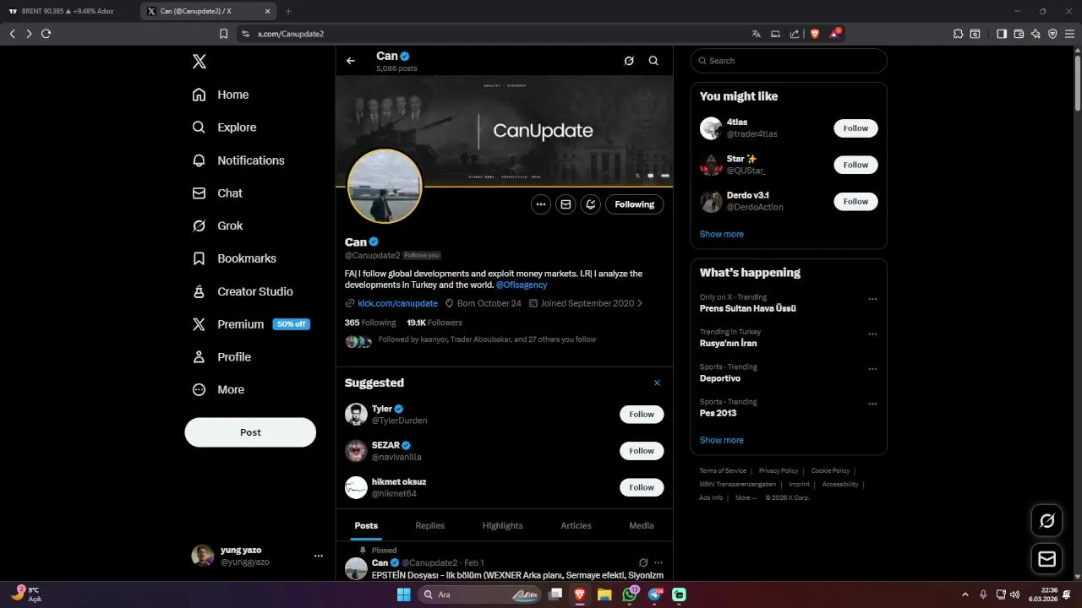Viewport: 1082px width, 608px height.
Task: Open Premium in the sidebar
Action: click(x=250, y=324)
